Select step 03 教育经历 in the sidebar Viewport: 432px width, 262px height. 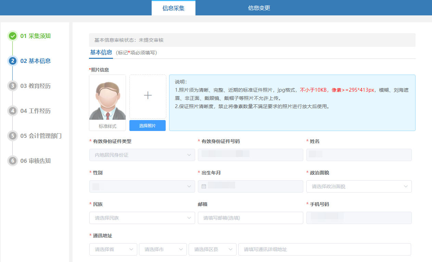(35, 86)
